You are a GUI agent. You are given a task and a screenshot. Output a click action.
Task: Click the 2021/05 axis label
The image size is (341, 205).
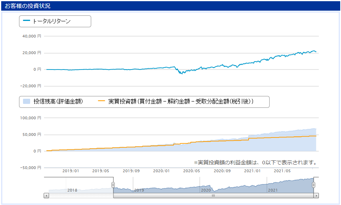coord(282,171)
